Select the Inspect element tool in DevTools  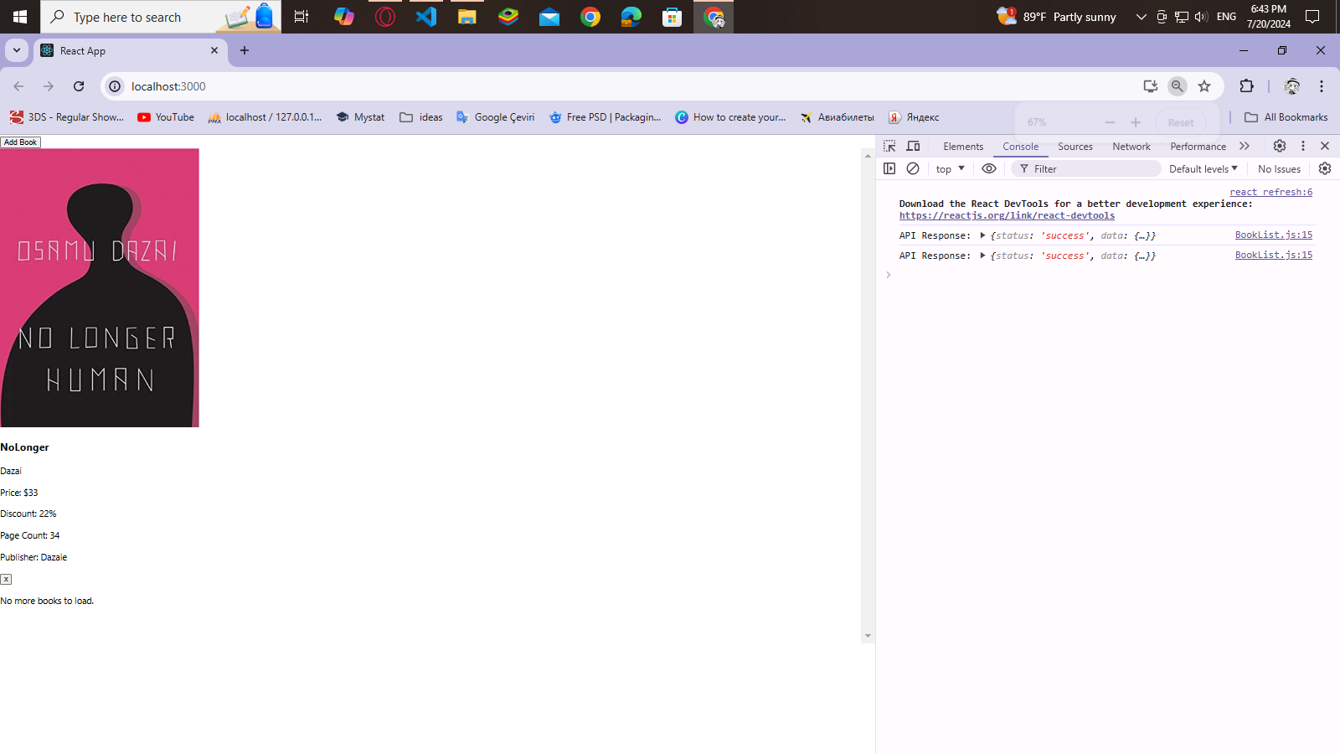tap(889, 146)
